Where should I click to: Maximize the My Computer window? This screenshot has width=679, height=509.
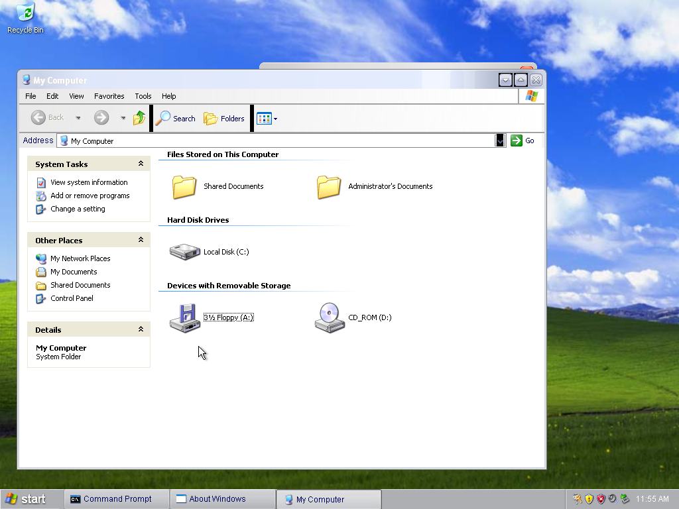point(521,80)
